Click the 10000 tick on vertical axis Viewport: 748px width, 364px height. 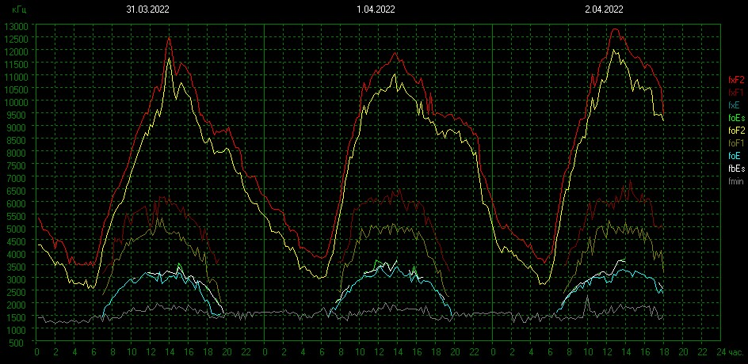pos(16,102)
